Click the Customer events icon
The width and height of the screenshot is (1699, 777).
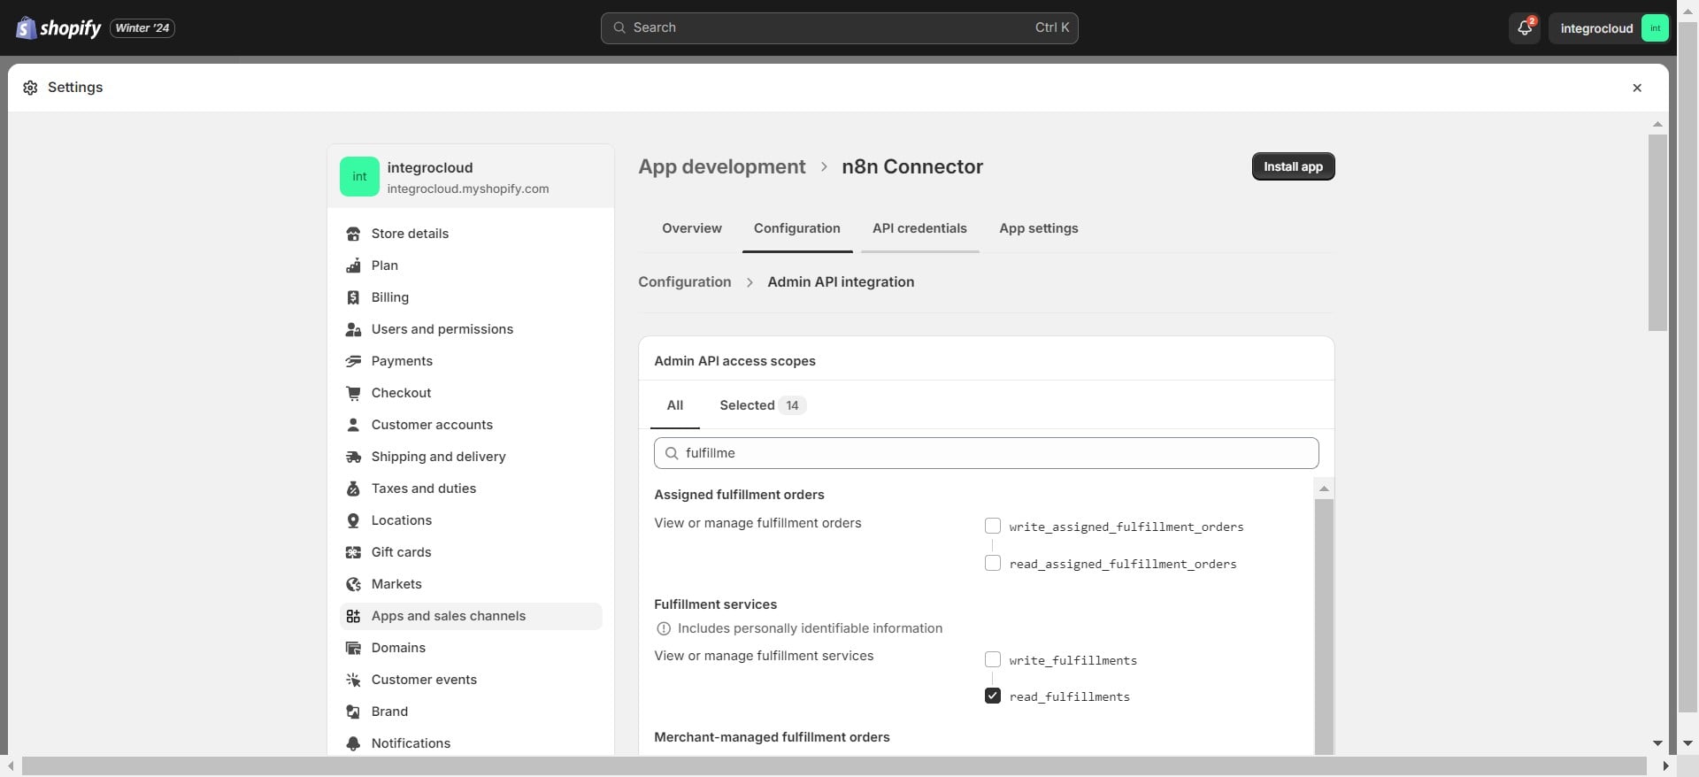353,680
